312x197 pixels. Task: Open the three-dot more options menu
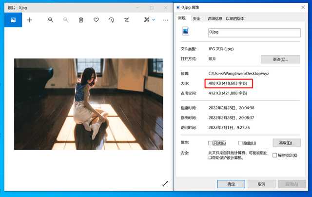[165, 20]
